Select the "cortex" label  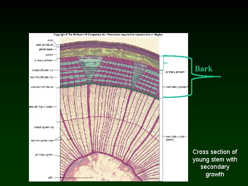pyautogui.click(x=49, y=55)
